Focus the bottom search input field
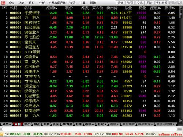Screen dimensions: 183x137 click(90, 129)
